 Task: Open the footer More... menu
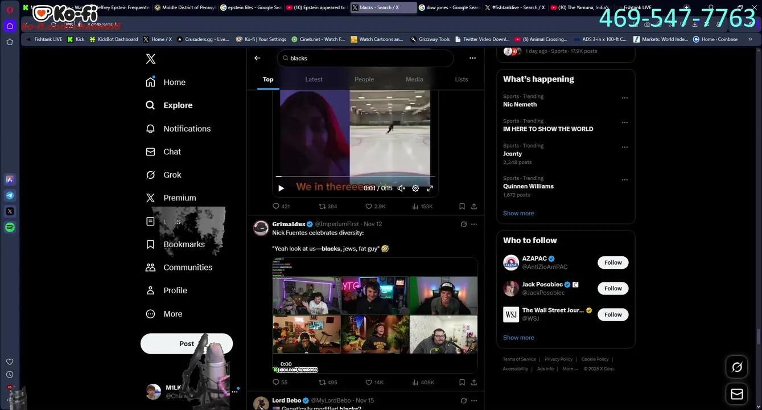pyautogui.click(x=570, y=369)
